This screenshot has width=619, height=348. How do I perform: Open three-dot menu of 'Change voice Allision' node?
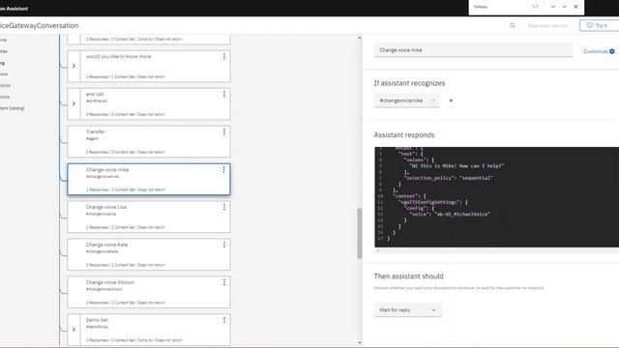[224, 282]
